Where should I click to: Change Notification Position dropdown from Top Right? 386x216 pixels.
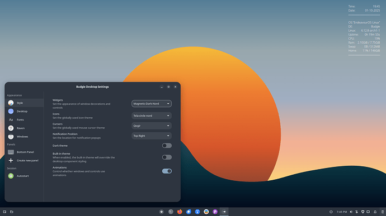point(152,136)
